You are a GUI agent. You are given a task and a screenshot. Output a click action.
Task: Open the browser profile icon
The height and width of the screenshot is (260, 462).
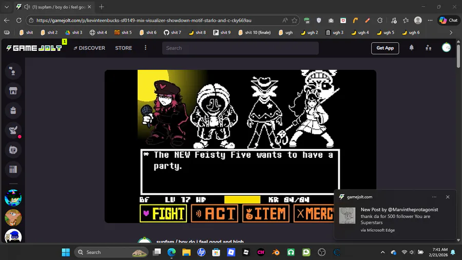click(x=418, y=21)
